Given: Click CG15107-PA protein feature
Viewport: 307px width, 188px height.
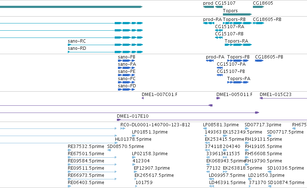Looking at the screenshot, I should coord(220,68).
